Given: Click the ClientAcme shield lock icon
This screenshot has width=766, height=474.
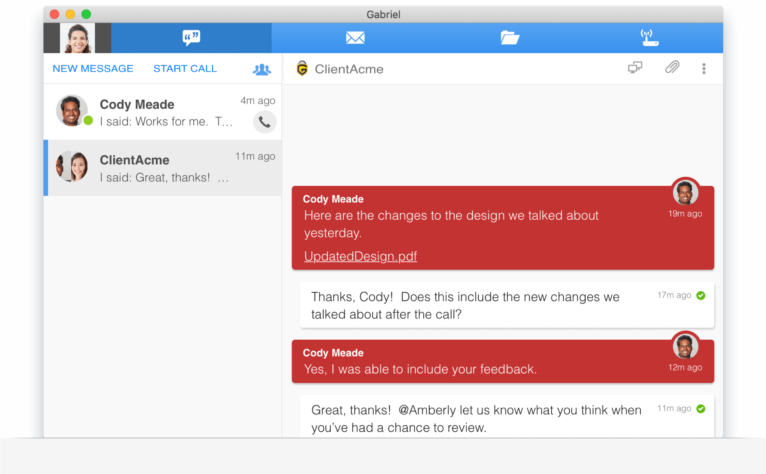Looking at the screenshot, I should [302, 69].
